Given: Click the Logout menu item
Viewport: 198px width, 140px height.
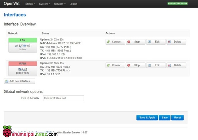Looking at the screenshot, I should (73, 4).
